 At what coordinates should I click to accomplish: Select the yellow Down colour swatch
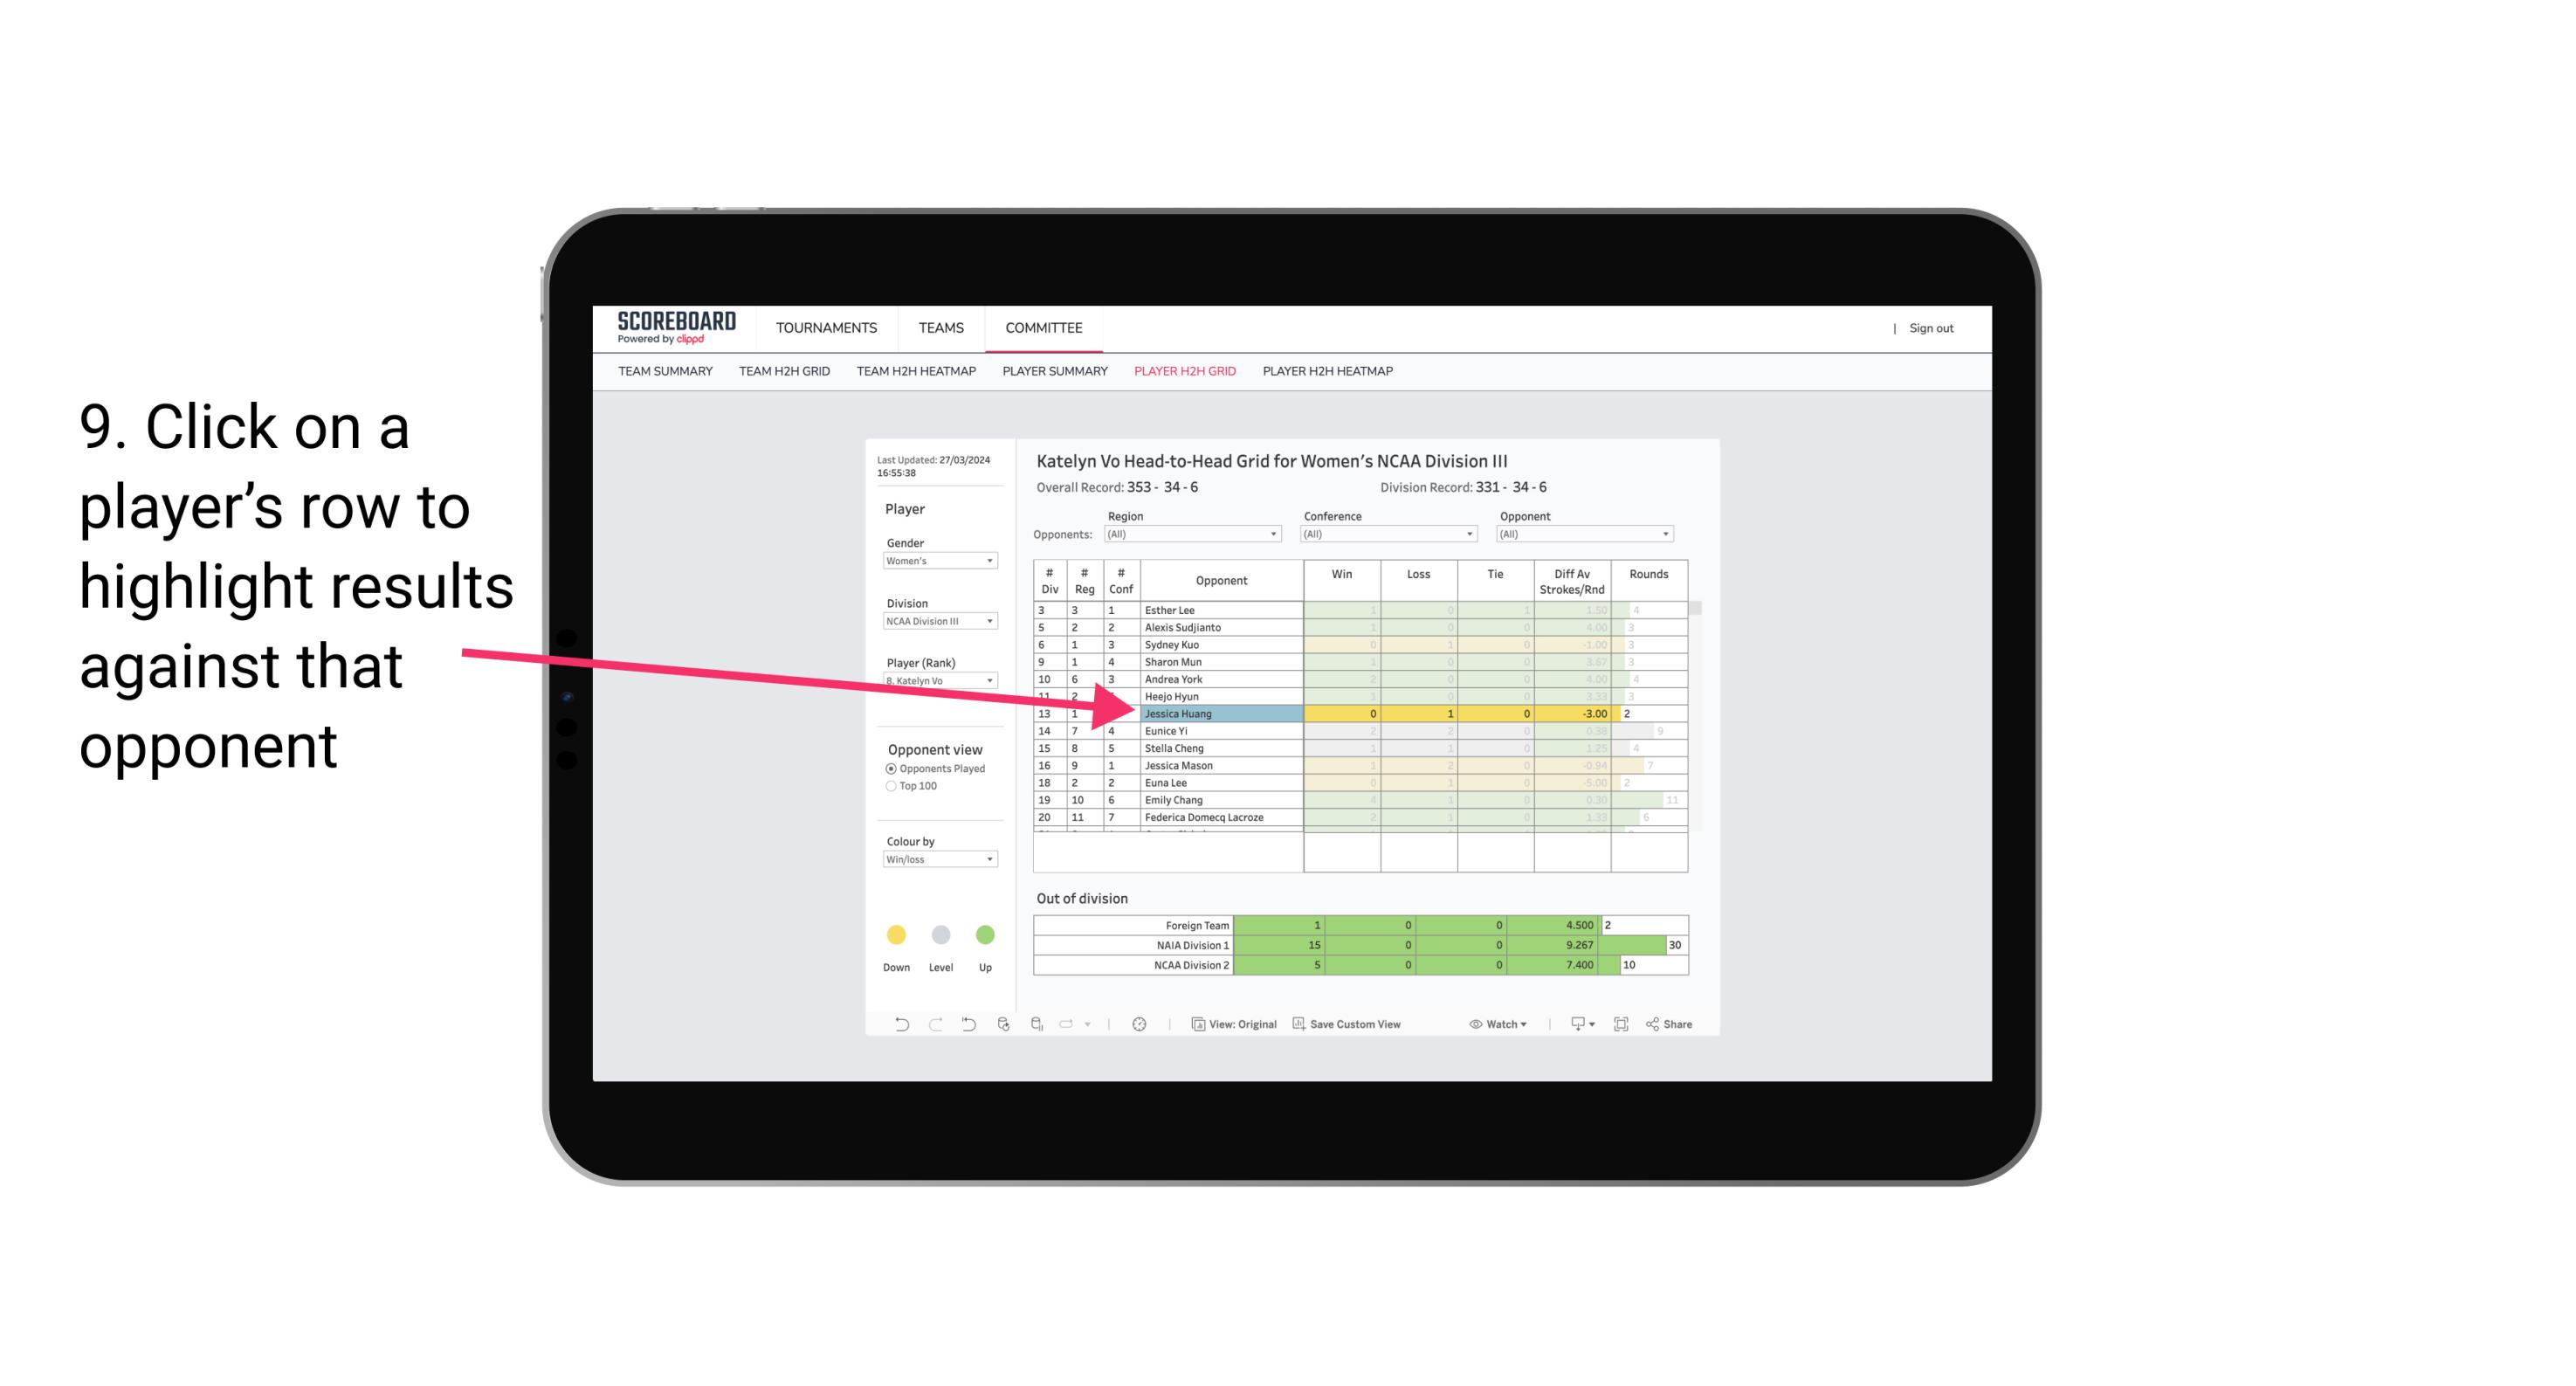coord(892,932)
